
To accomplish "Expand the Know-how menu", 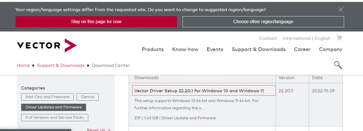I will 185,50.
